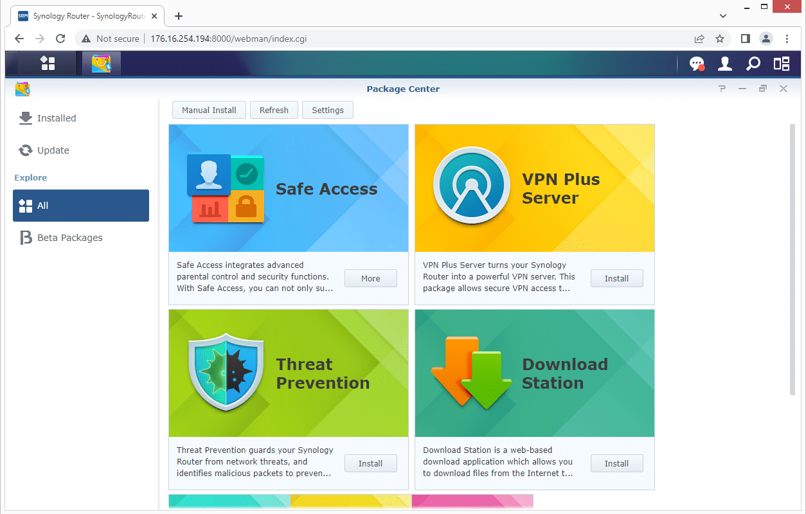Image resolution: width=806 pixels, height=514 pixels.
Task: Open Package Center Settings button
Action: pos(328,110)
